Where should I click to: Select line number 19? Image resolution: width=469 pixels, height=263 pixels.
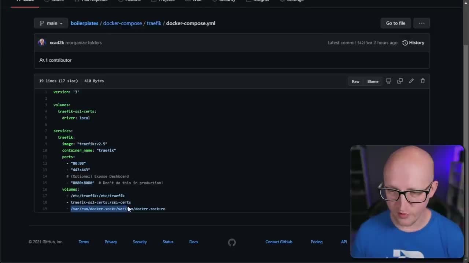pos(45,209)
